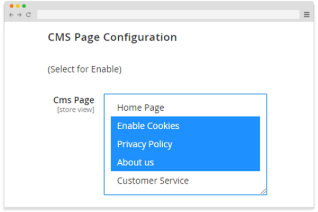
Task: Click the green maximize window dot
Action: point(24,6)
